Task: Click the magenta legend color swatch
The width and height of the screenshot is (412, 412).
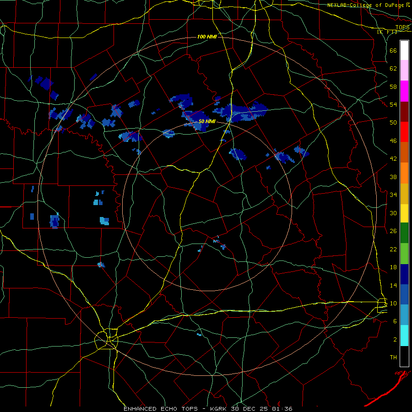Action: (x=404, y=91)
